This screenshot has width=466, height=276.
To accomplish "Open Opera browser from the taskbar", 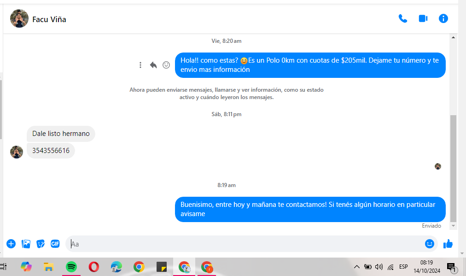I will (94, 267).
